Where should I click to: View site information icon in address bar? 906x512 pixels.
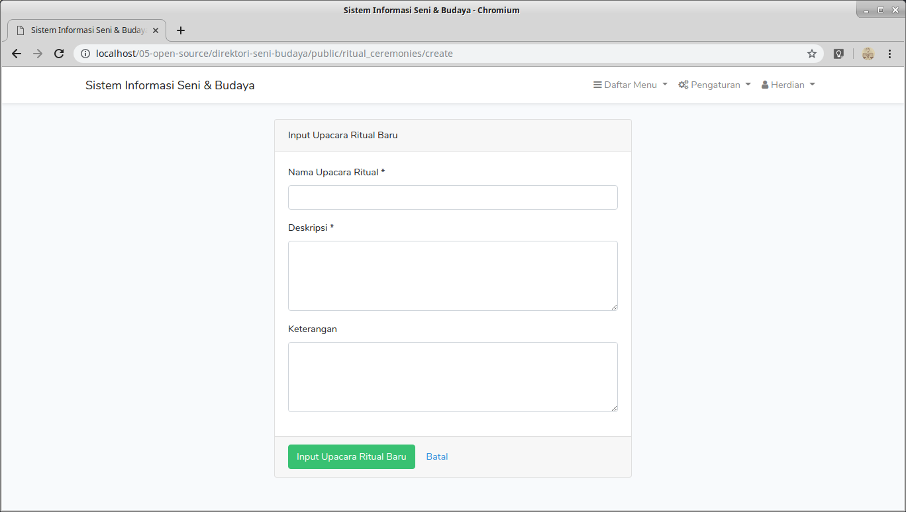tap(85, 54)
